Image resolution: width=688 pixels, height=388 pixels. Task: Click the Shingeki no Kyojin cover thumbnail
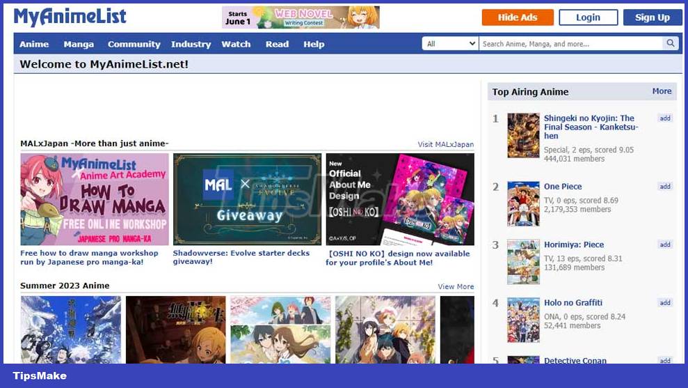click(523, 135)
